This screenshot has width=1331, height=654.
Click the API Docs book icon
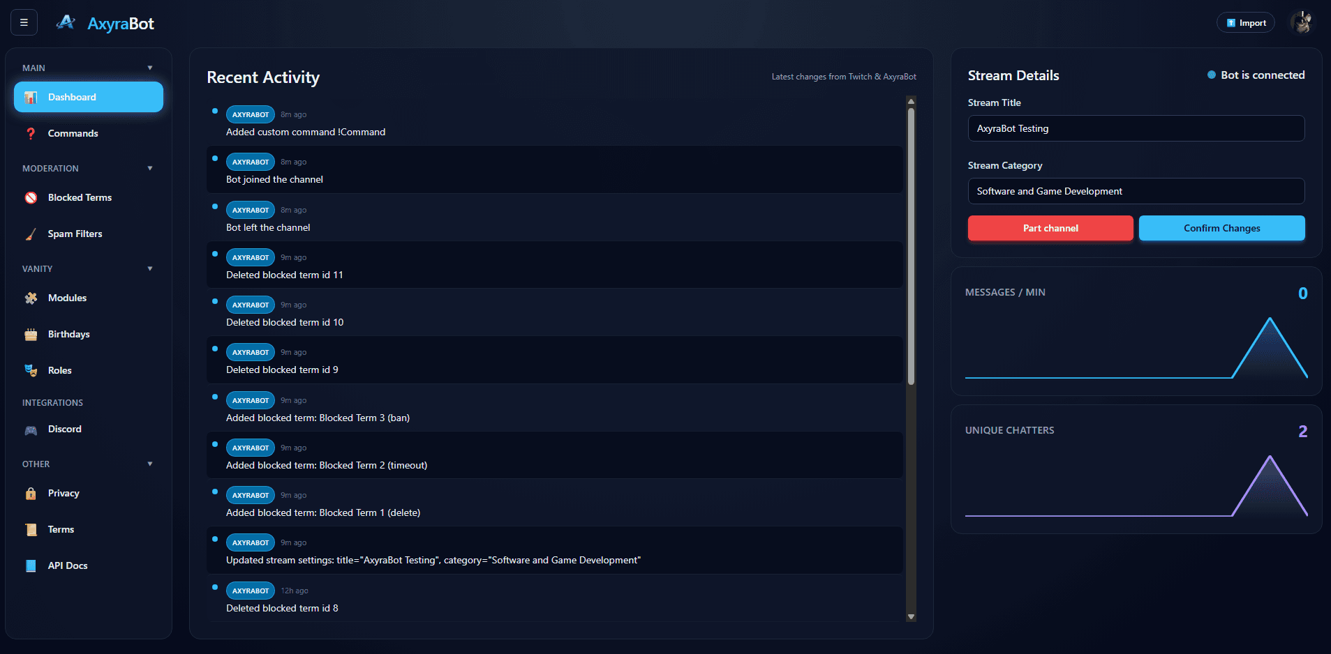pos(31,566)
